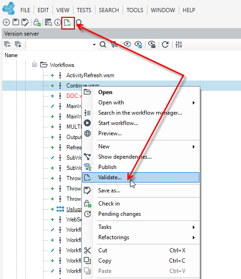Open the TOOLS menu
This screenshot has height=279, width=241.
coord(135,10)
